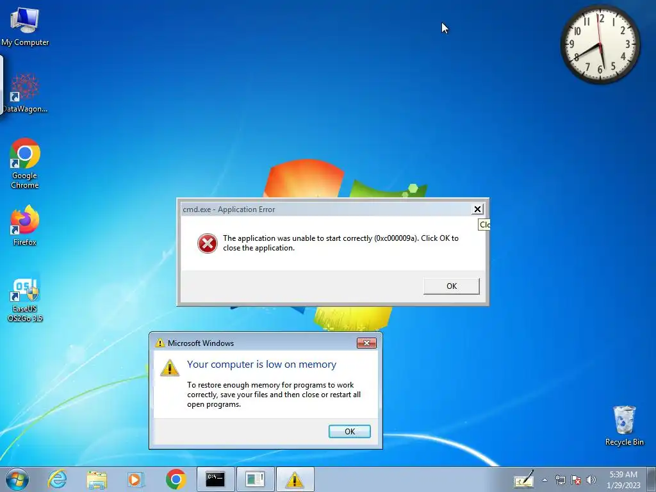The width and height of the screenshot is (656, 492).
Task: Switch to the warning dialog taskbar button
Action: coord(295,479)
